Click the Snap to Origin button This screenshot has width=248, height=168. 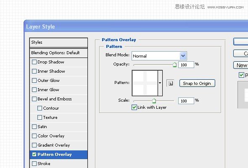[x=197, y=83]
